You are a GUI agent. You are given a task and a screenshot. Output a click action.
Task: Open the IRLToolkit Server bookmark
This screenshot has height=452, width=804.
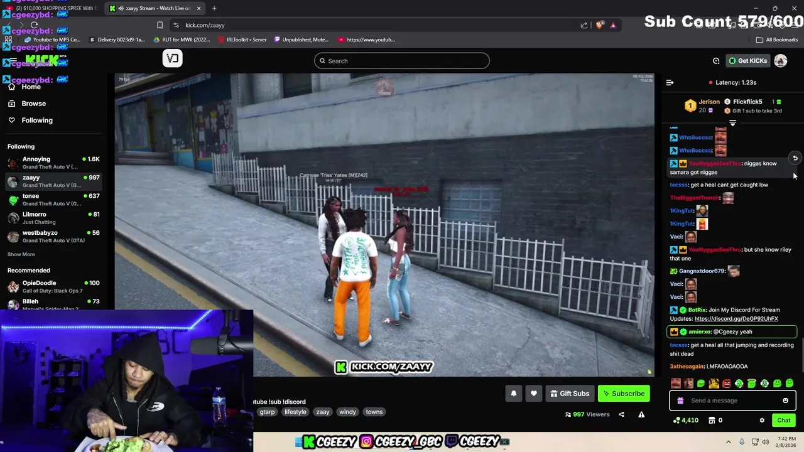click(242, 40)
